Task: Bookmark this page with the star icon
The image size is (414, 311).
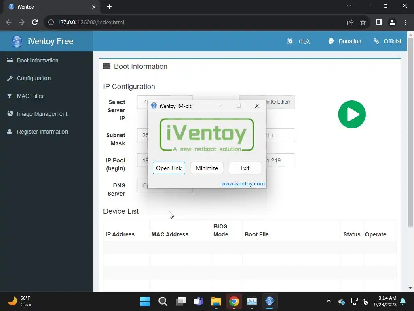Action: click(363, 23)
